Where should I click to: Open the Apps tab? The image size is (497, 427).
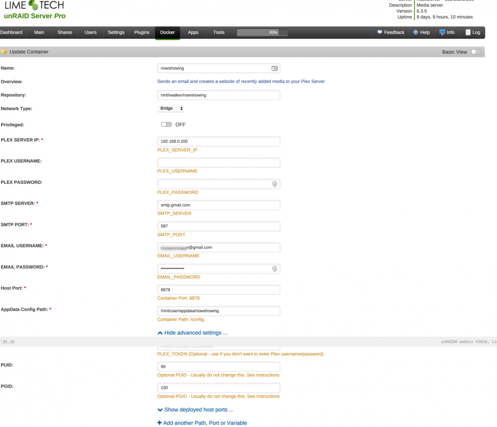point(193,32)
